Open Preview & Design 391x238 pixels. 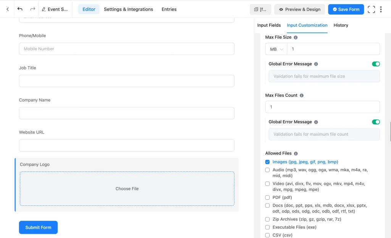[x=299, y=9]
